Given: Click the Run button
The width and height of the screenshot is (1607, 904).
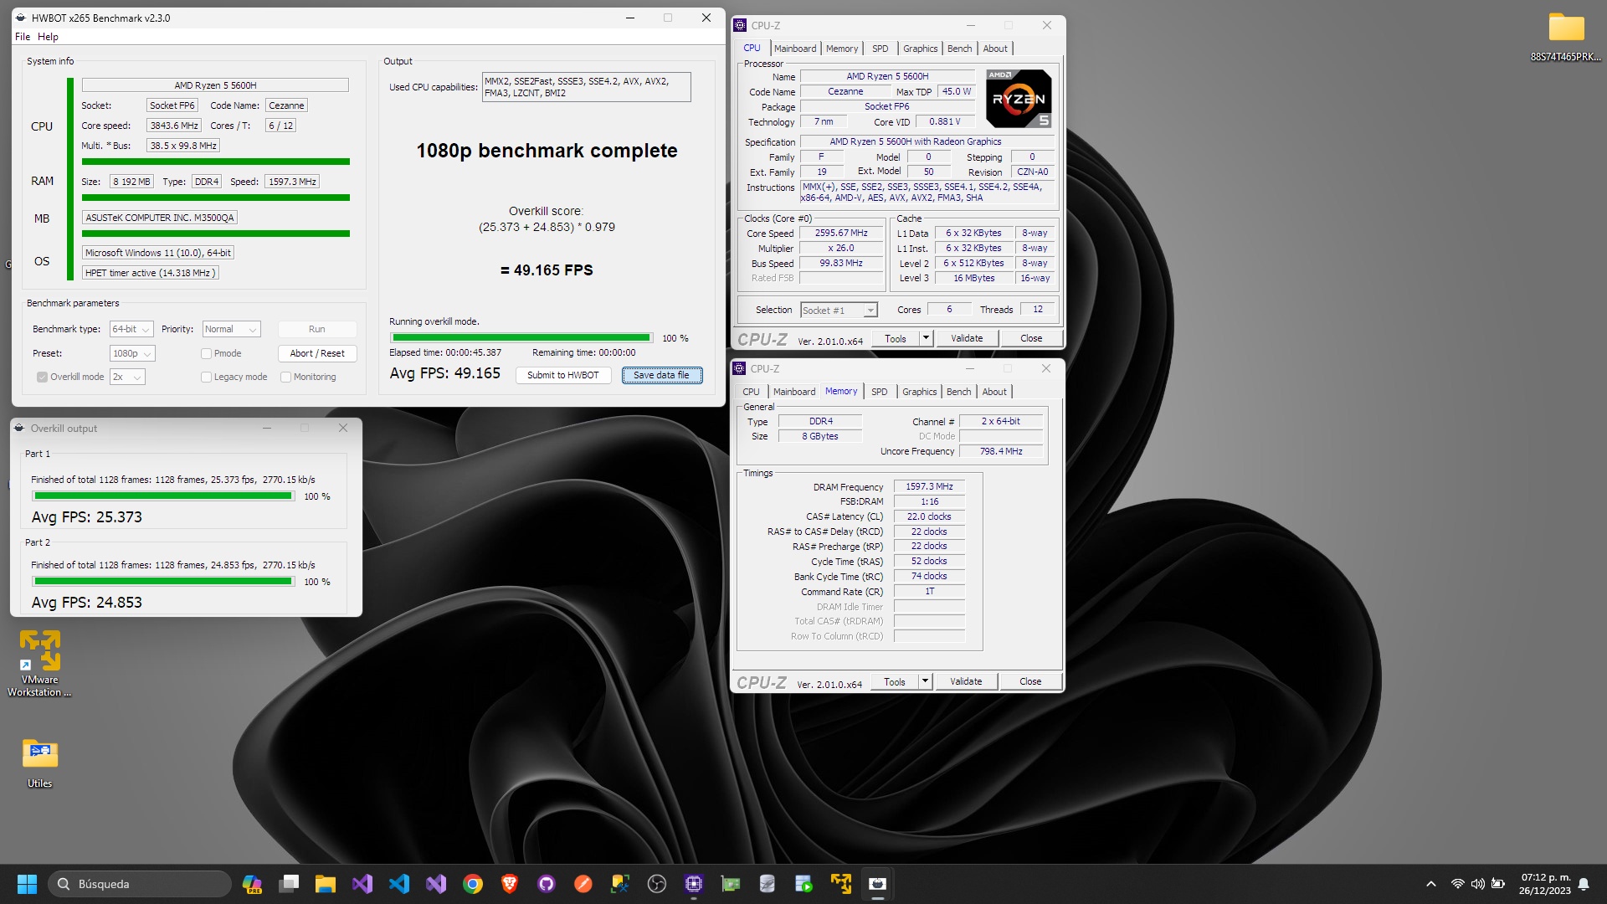Looking at the screenshot, I should click(x=317, y=329).
